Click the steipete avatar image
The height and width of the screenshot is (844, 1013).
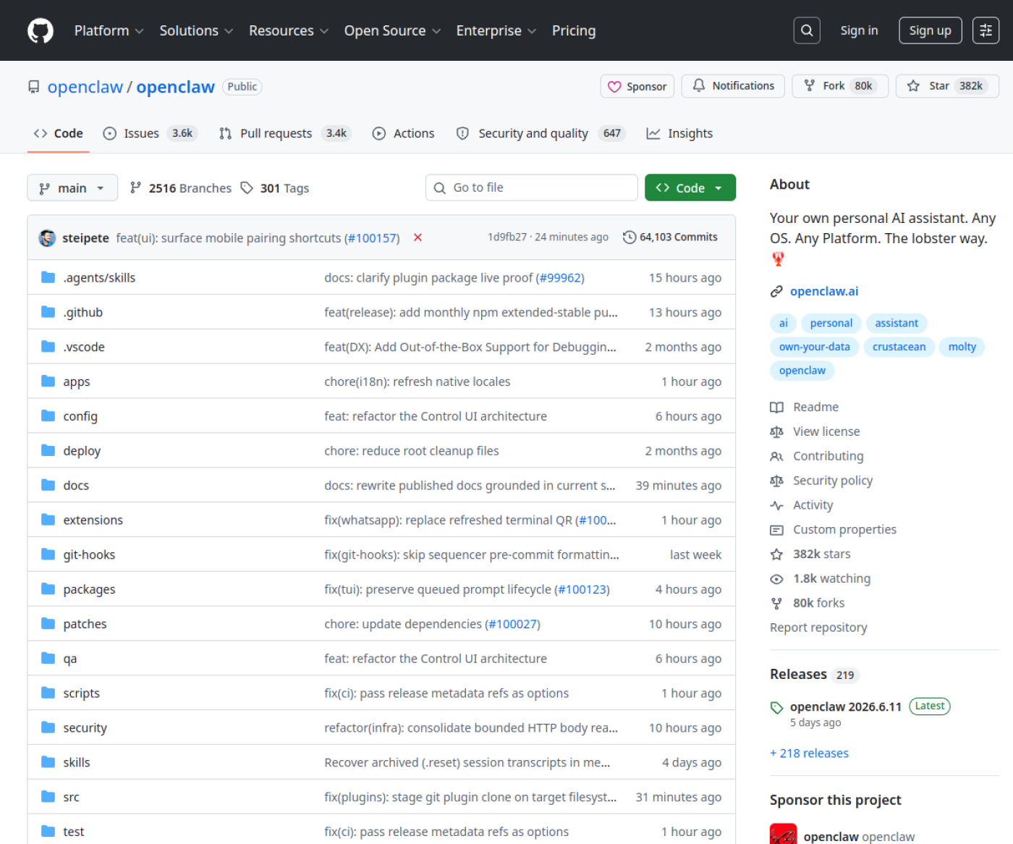[48, 237]
